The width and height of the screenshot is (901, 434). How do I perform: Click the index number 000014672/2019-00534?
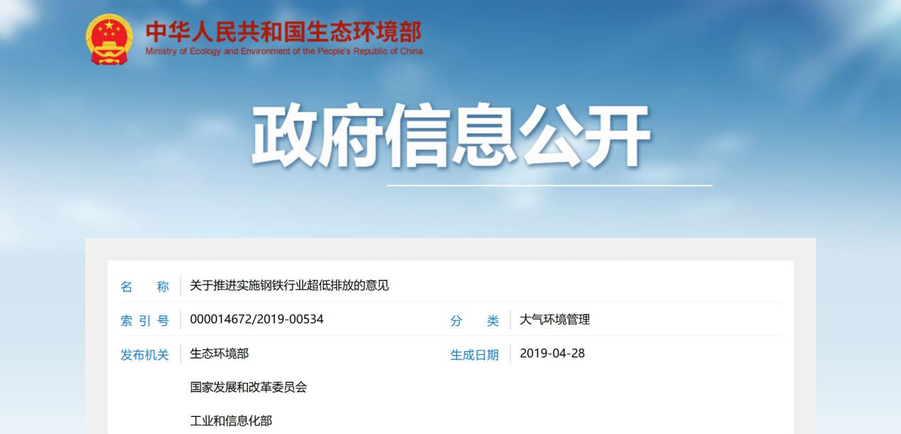click(x=257, y=320)
